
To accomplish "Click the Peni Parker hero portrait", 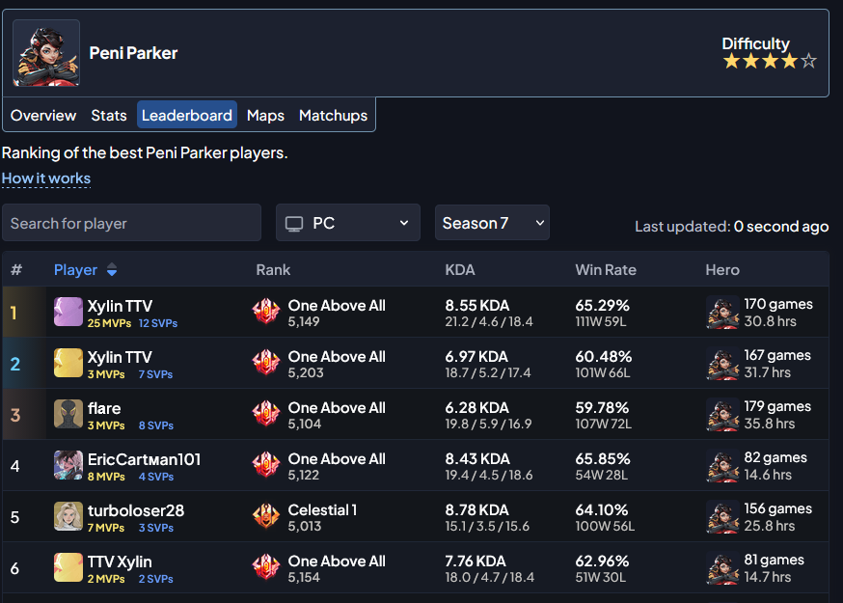I will (x=46, y=53).
